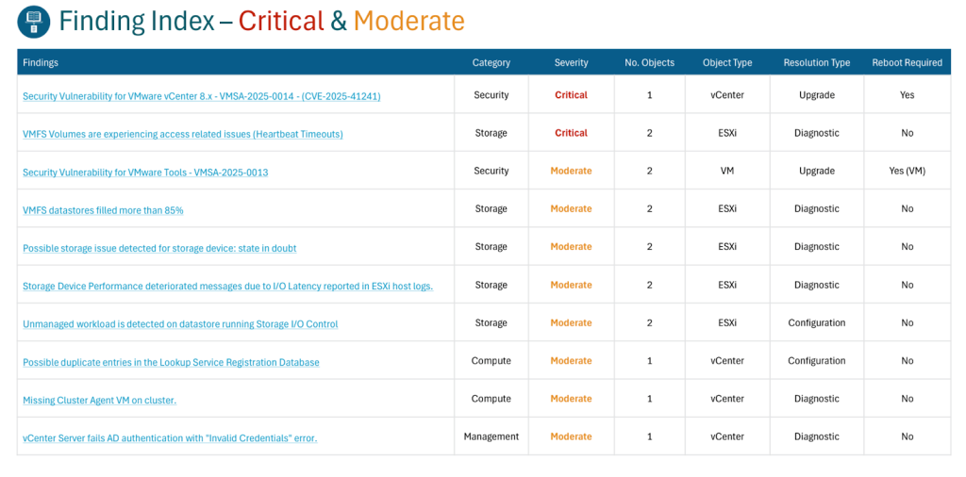Click Upgrade resolution in the VMware Tools row
The image size is (966, 477).
(x=816, y=172)
